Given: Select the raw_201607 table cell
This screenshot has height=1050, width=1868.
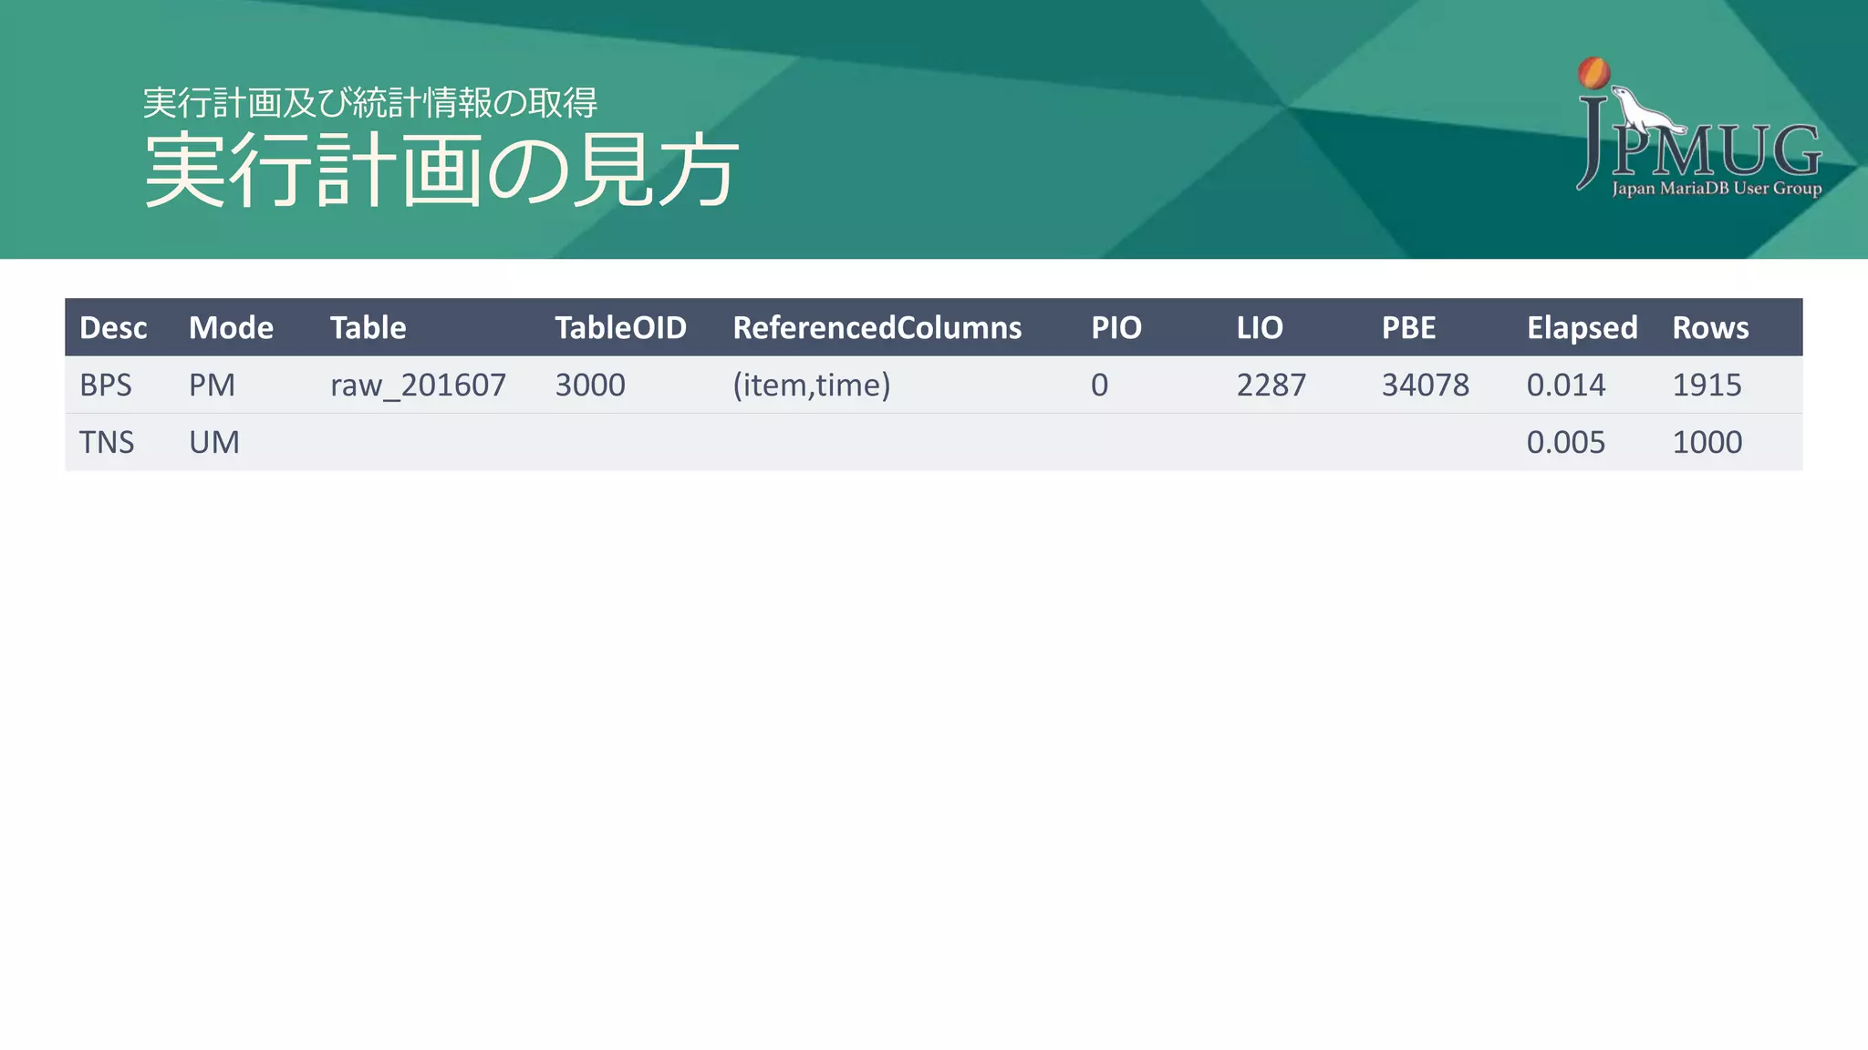Looking at the screenshot, I should pyautogui.click(x=418, y=385).
